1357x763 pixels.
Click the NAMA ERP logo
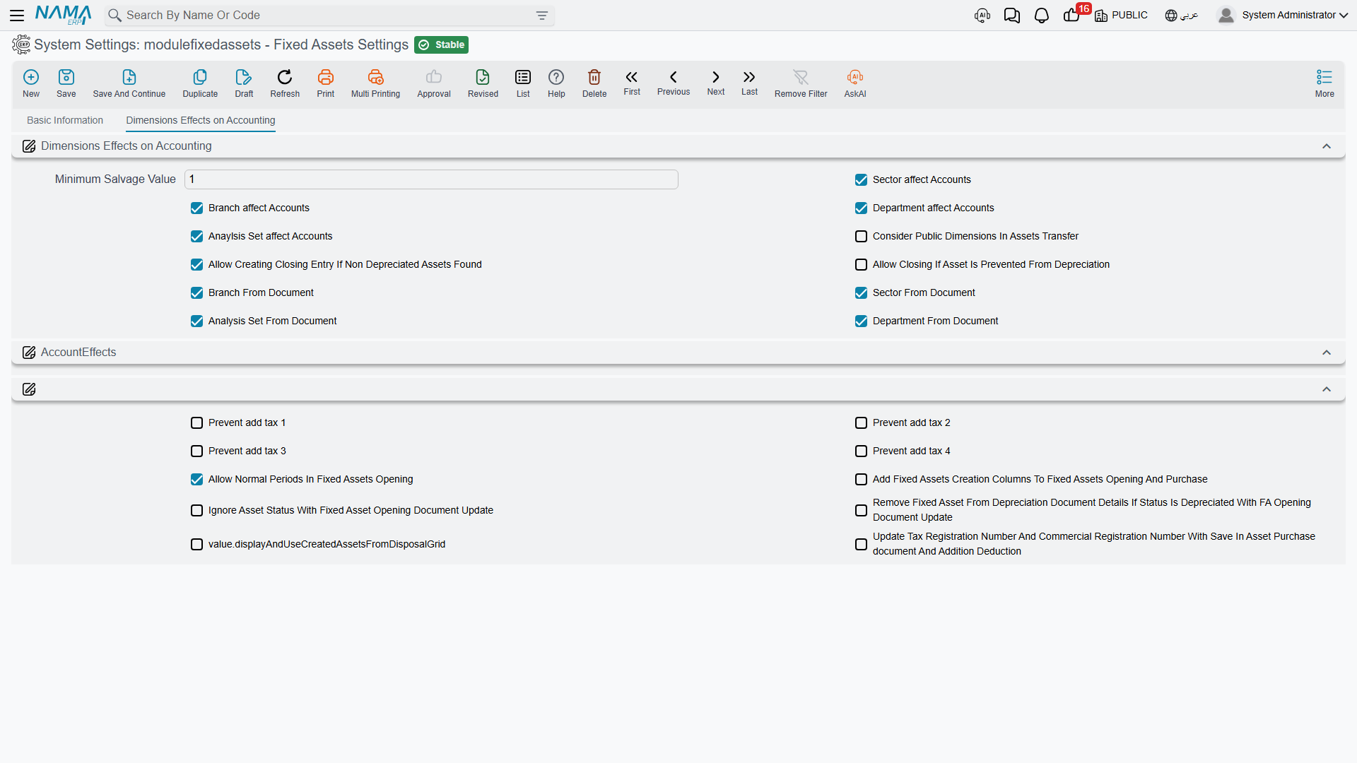pos(64,15)
